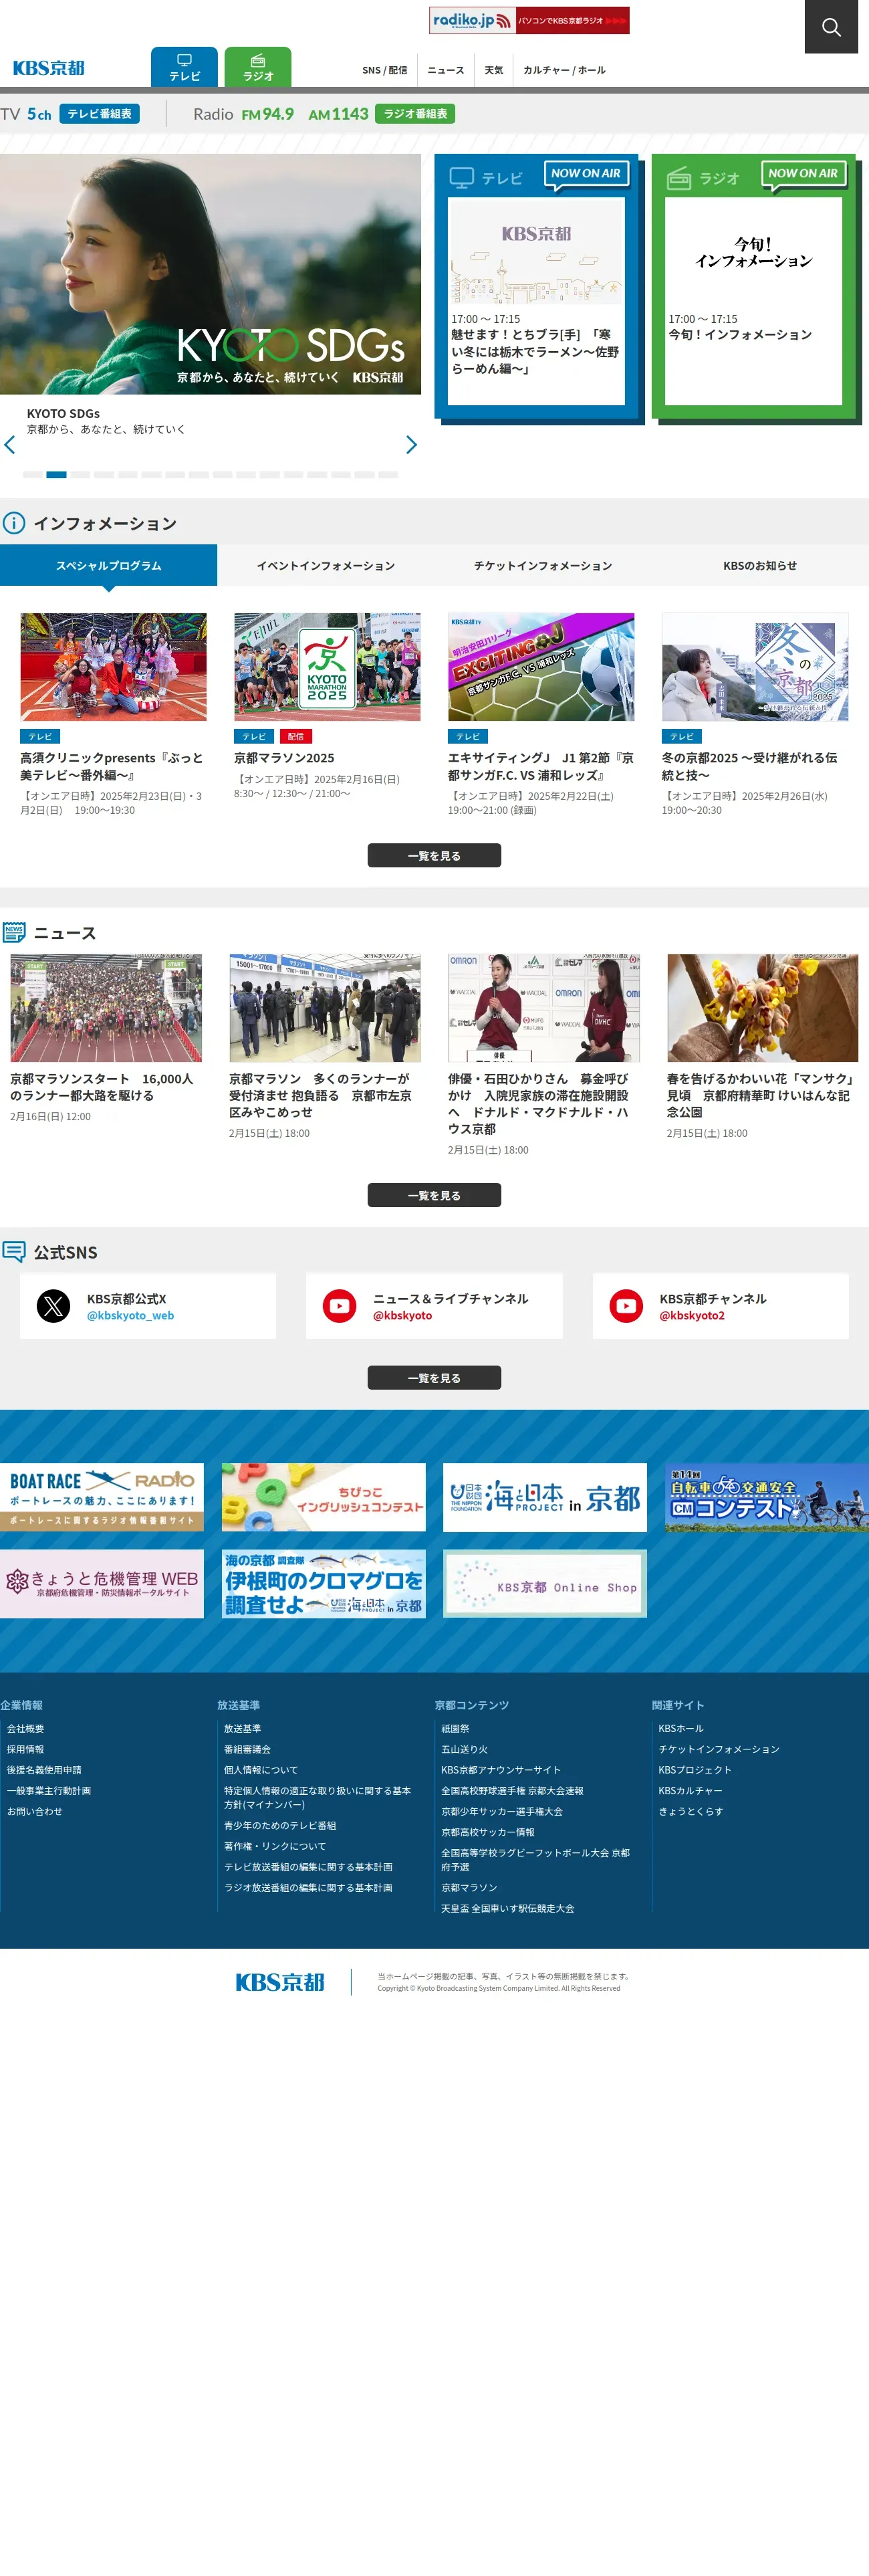Open Radio NOW ON AIR program card
This screenshot has height=2576, width=869.
(x=753, y=301)
